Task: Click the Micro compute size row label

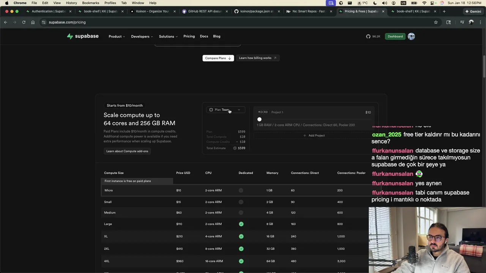Action: coord(109,190)
